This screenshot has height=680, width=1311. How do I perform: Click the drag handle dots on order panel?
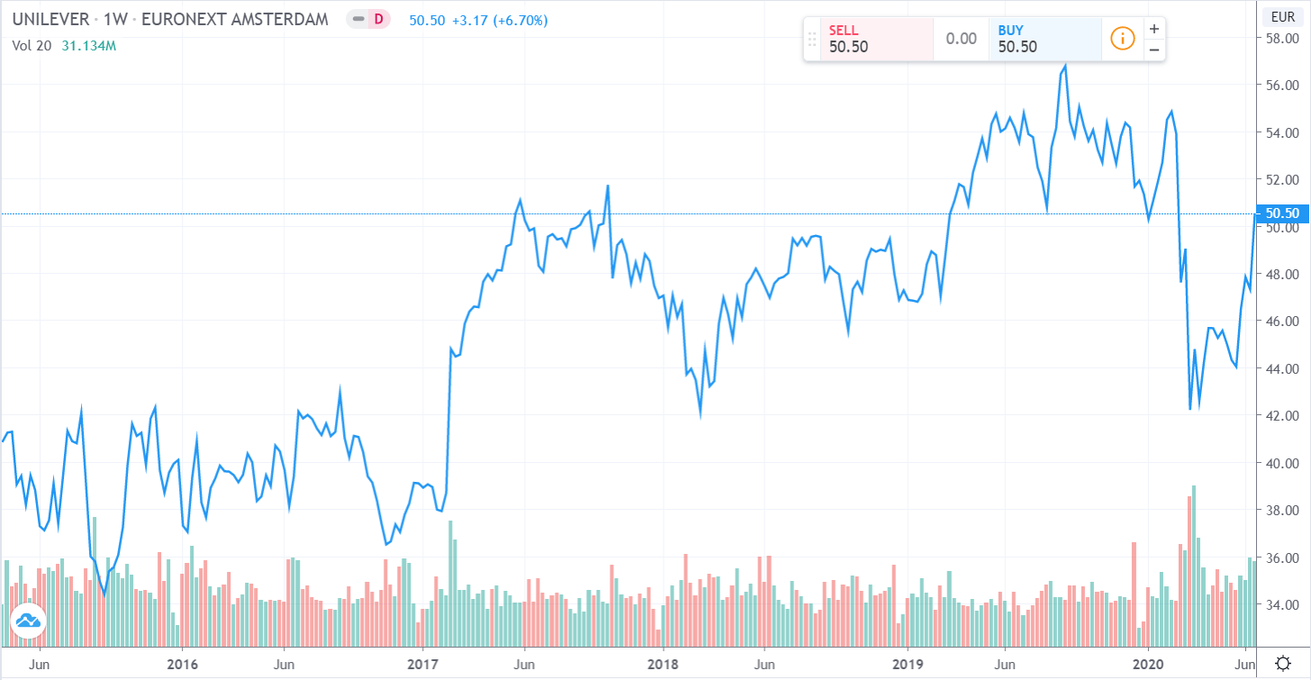(811, 39)
